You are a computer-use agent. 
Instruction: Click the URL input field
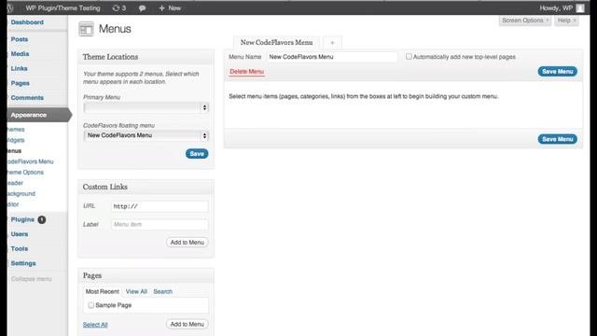coord(160,206)
